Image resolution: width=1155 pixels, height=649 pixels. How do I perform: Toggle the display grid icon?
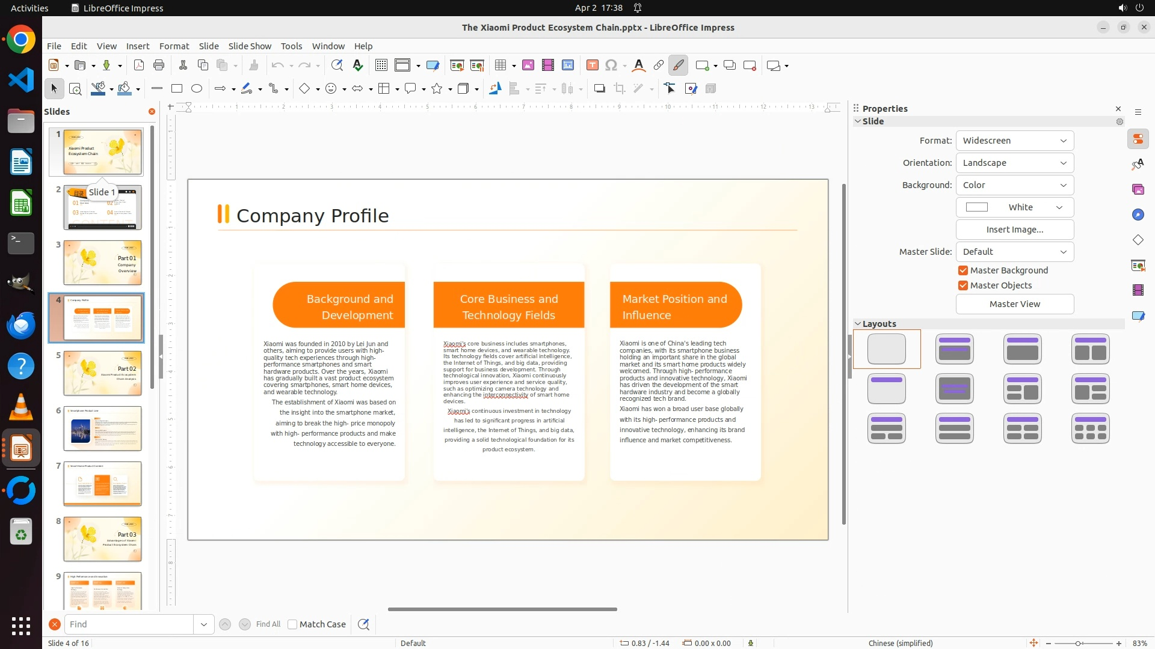(x=381, y=66)
